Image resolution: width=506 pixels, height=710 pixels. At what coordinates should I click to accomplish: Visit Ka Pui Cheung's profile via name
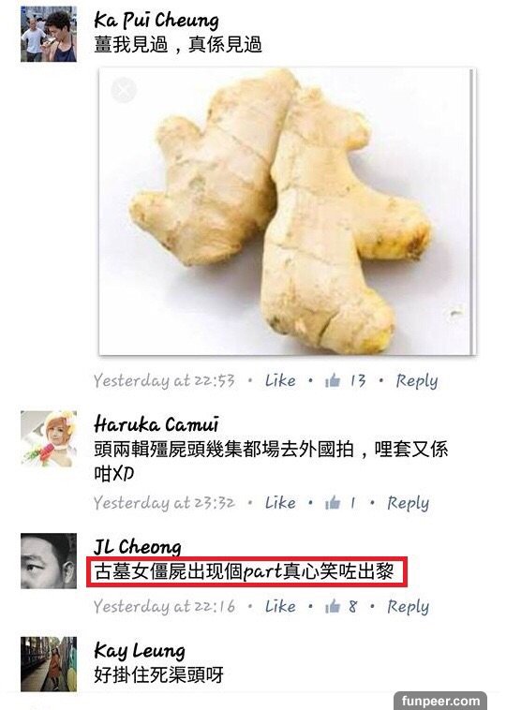[156, 20]
